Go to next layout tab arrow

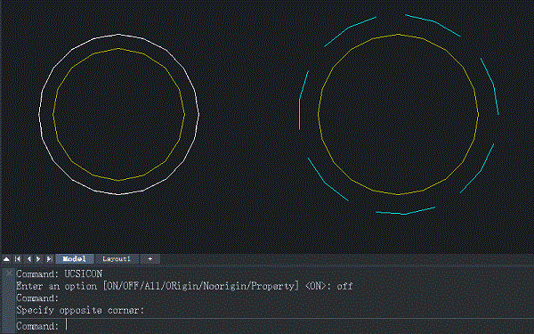[38, 259]
